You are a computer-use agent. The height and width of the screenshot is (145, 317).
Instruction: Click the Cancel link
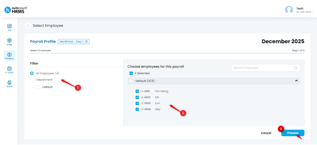[x=266, y=133]
